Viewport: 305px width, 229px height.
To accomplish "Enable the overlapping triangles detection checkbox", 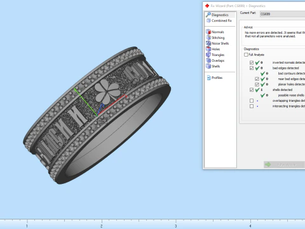I will (252, 101).
